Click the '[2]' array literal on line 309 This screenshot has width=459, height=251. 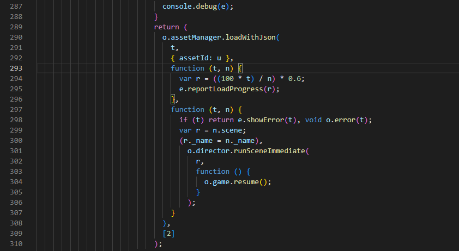[x=168, y=234]
